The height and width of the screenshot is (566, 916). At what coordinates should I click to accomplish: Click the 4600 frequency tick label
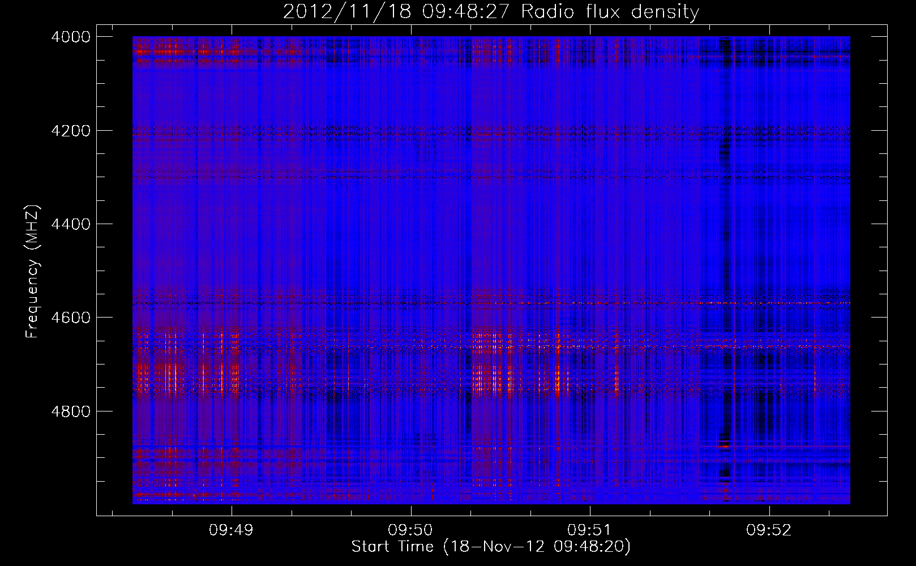click(71, 318)
